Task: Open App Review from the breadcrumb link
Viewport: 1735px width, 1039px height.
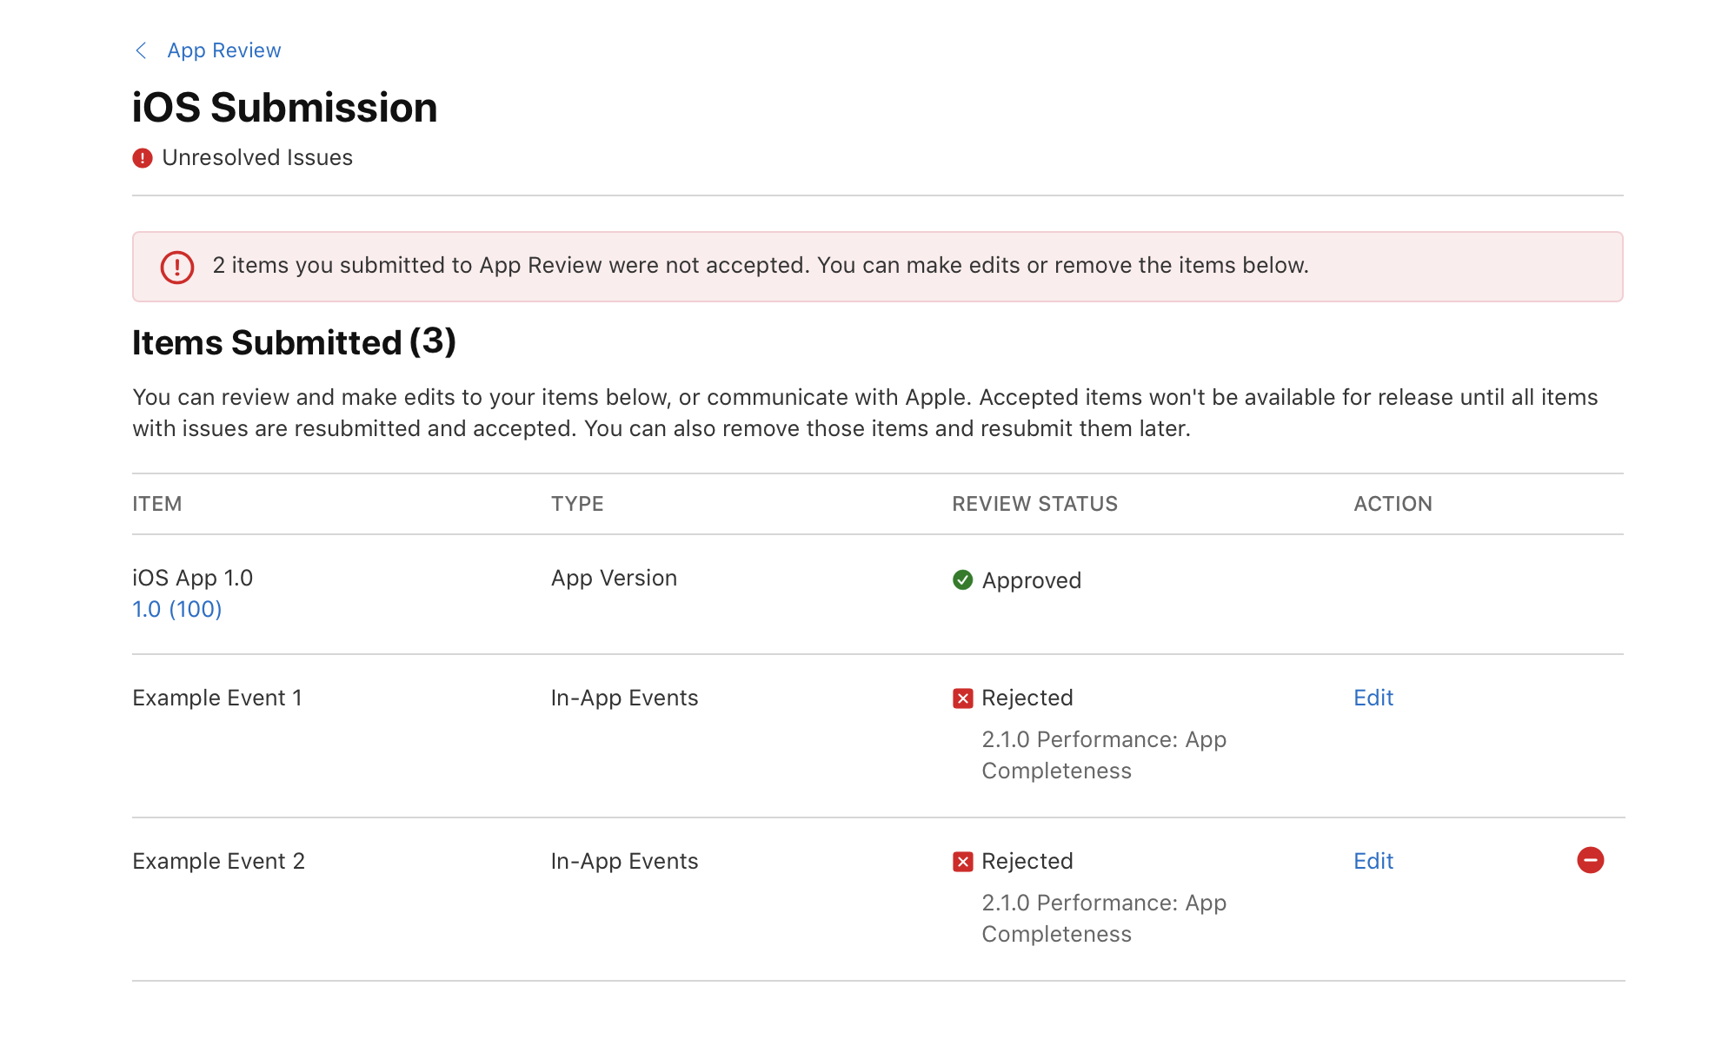Action: pos(224,50)
